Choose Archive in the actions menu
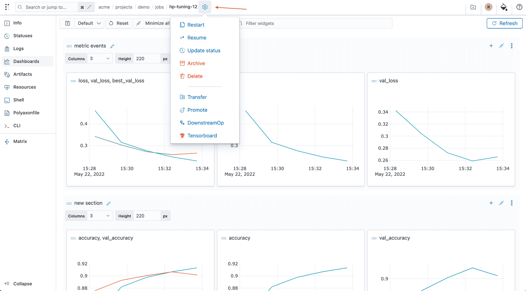The image size is (526, 291). coord(196,63)
